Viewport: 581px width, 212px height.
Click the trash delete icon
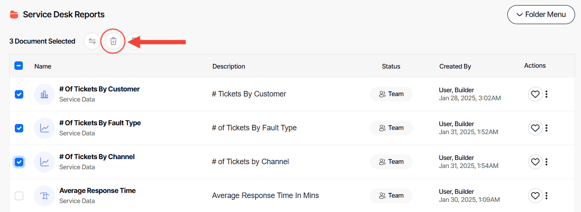[x=113, y=41]
